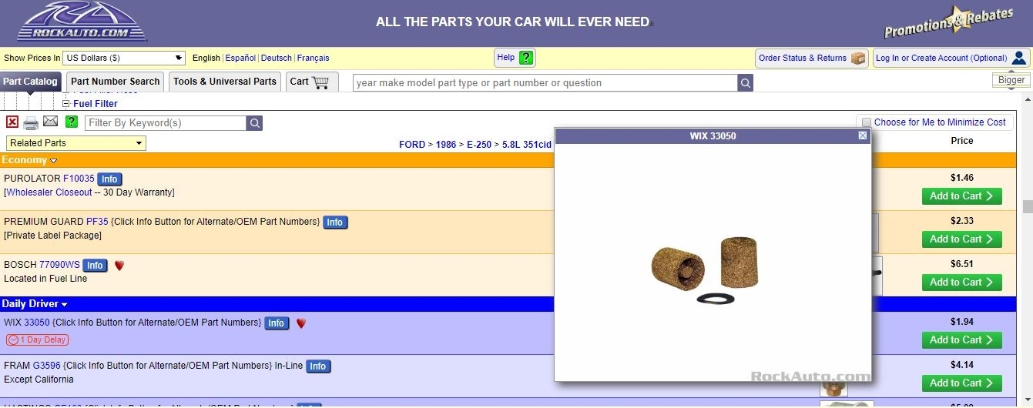1033x408 pixels.
Task: Click the Bigger button
Action: tap(1011, 80)
